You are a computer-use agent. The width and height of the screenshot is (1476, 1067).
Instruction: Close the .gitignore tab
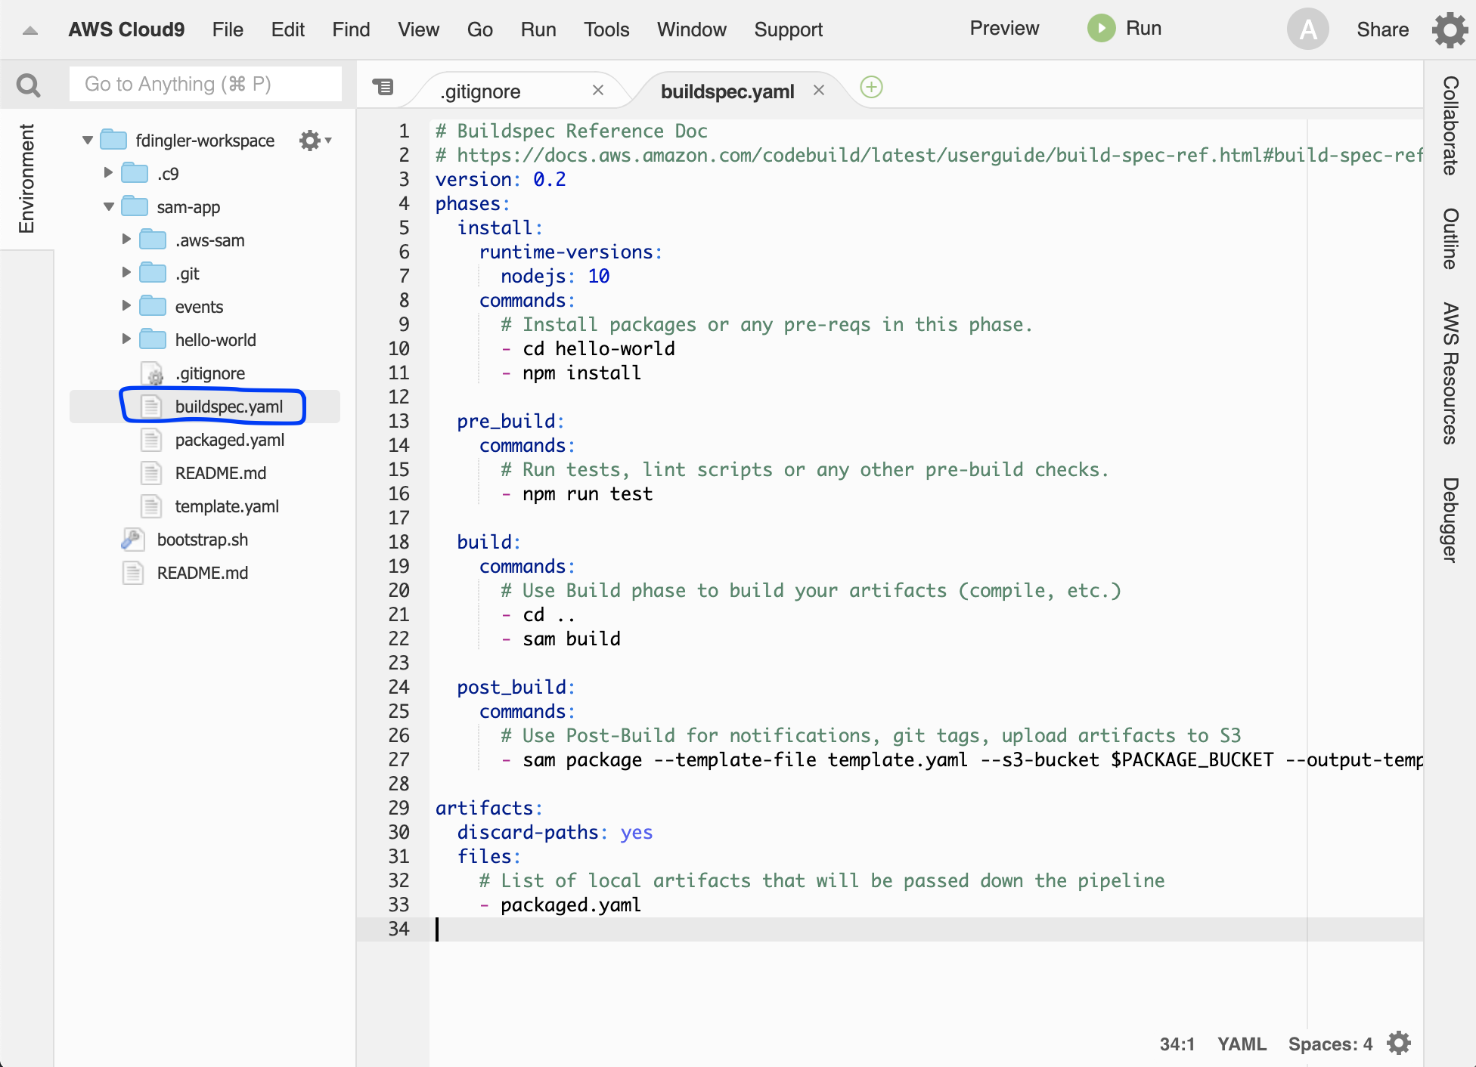[597, 91]
